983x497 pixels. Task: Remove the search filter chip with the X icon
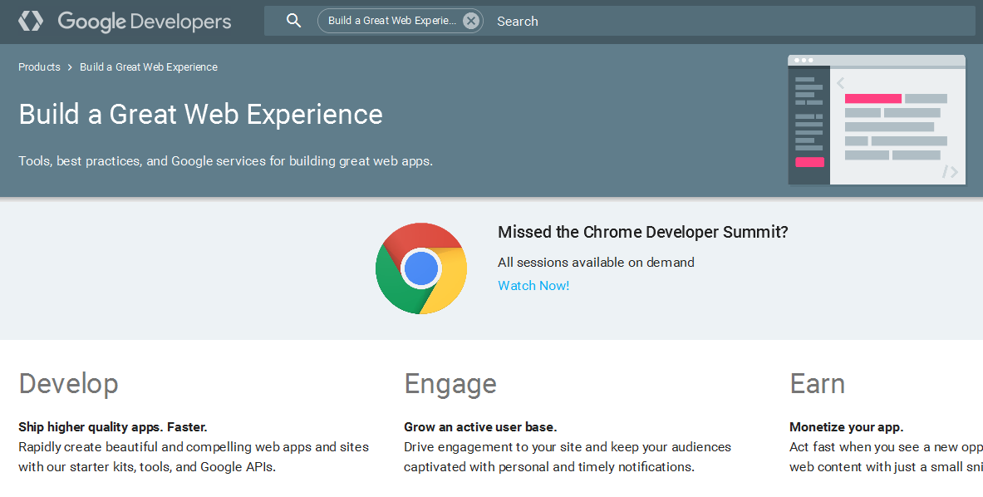[471, 21]
